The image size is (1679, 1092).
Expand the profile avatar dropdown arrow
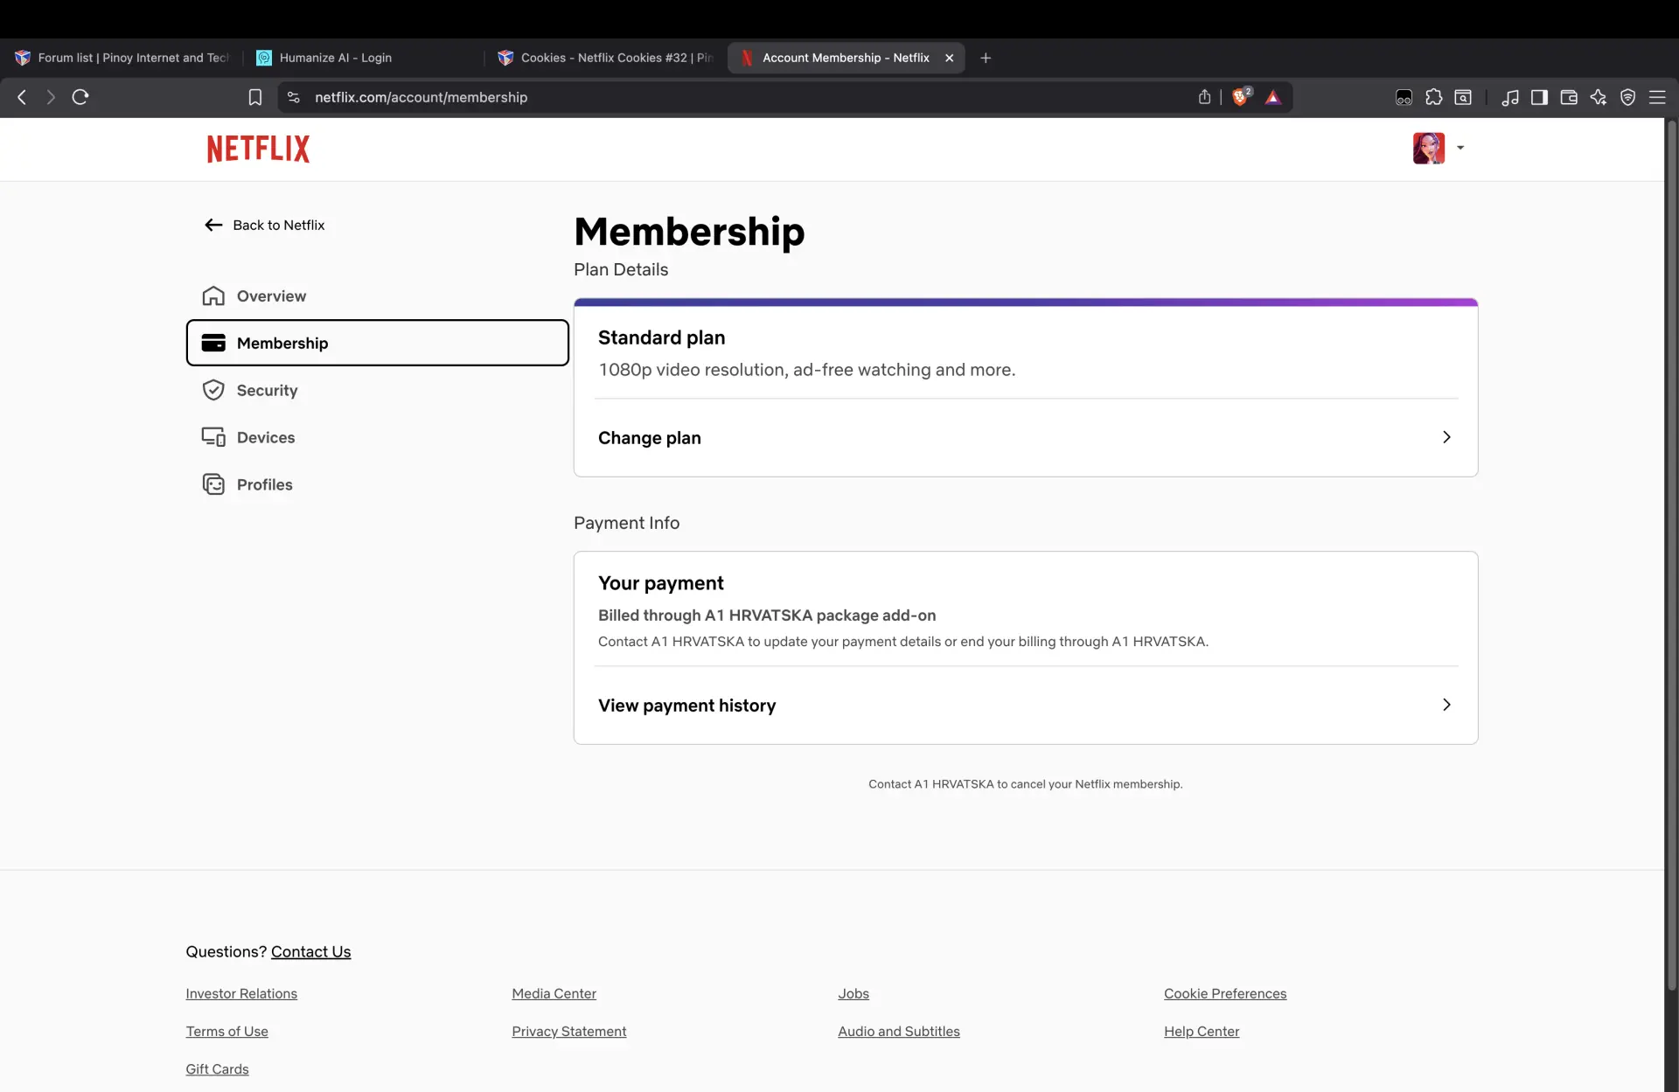click(x=1460, y=148)
